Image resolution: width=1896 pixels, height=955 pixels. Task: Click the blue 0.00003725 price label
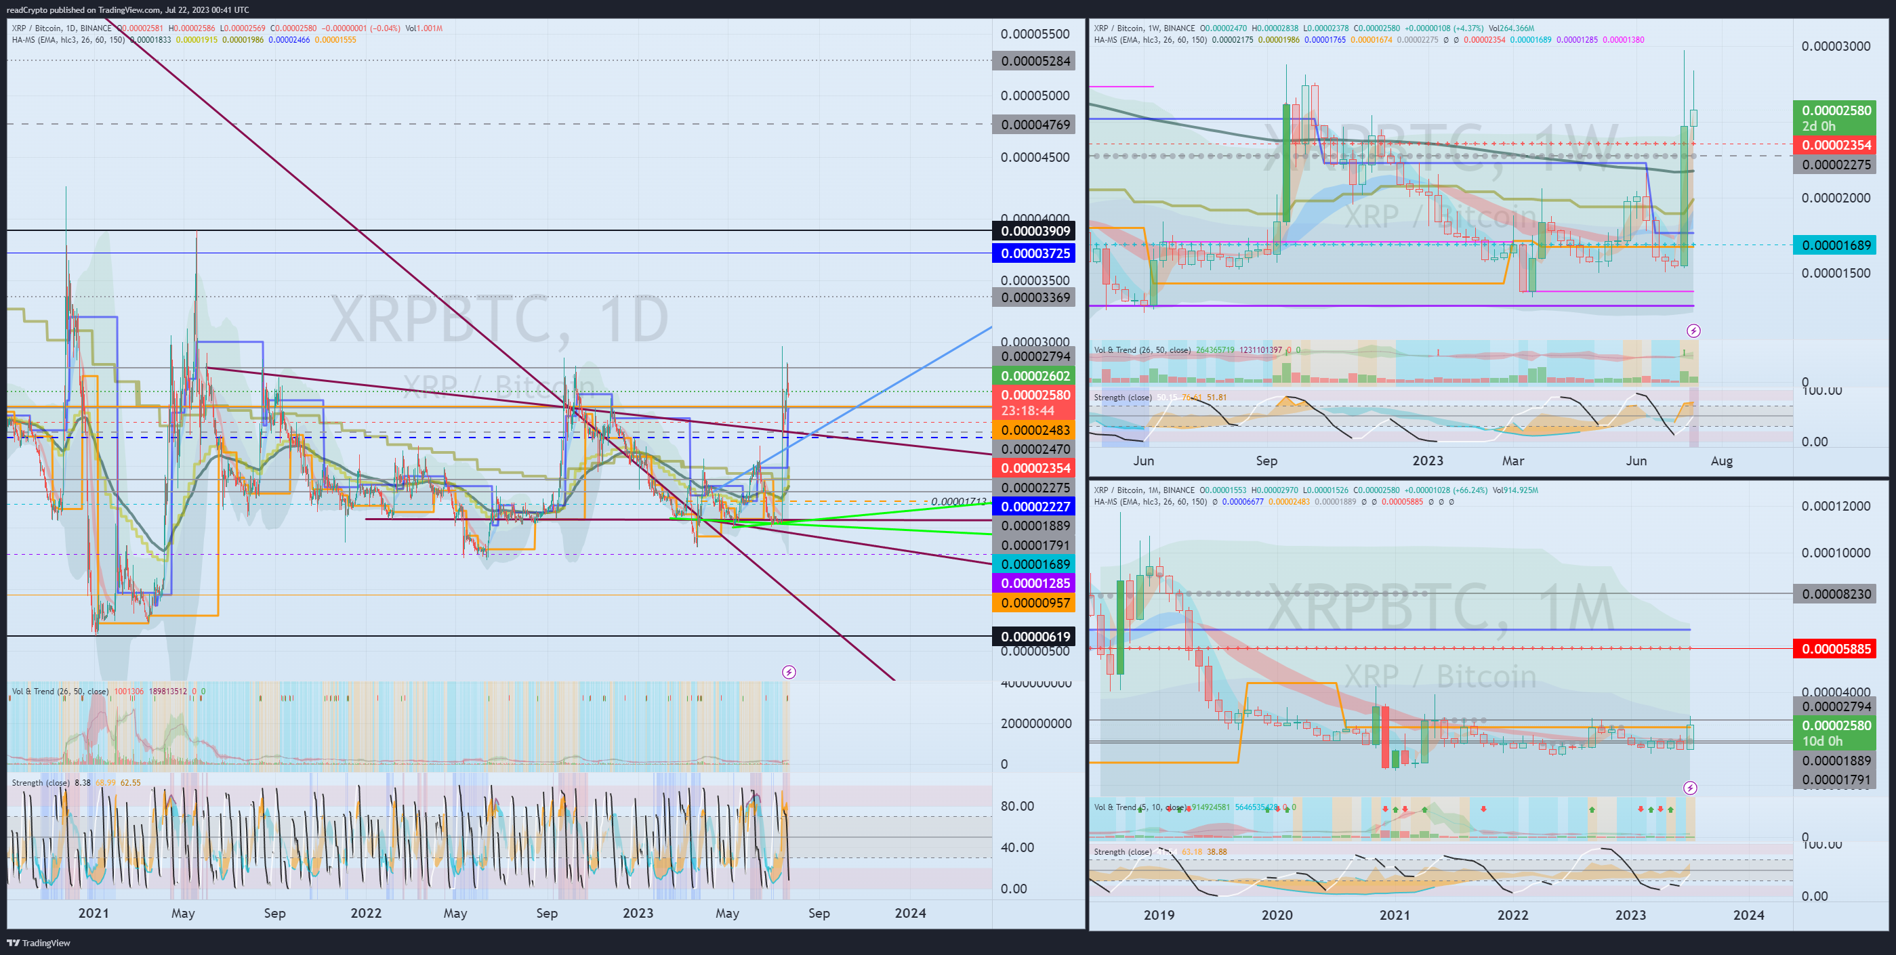point(1034,253)
